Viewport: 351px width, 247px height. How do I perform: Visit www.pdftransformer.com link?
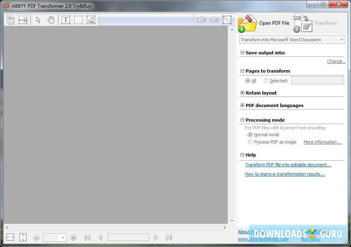pyautogui.click(x=263, y=239)
